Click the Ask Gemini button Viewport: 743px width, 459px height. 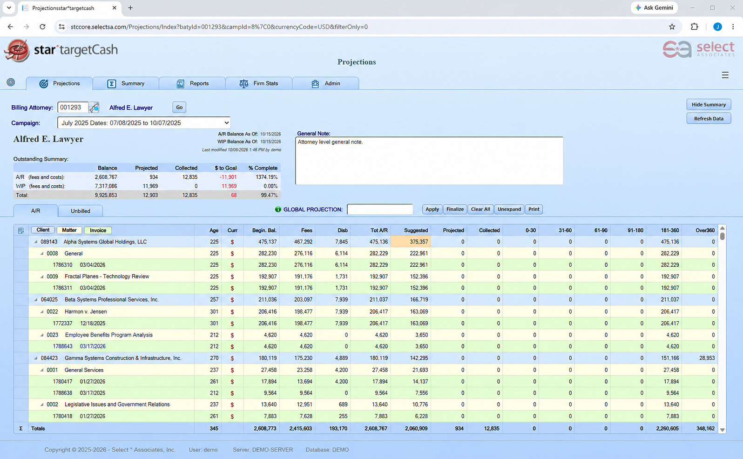coord(654,7)
